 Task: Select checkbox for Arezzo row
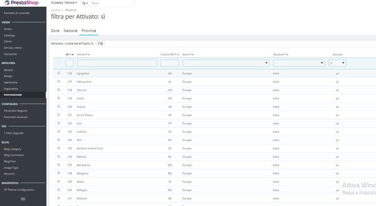59,106
